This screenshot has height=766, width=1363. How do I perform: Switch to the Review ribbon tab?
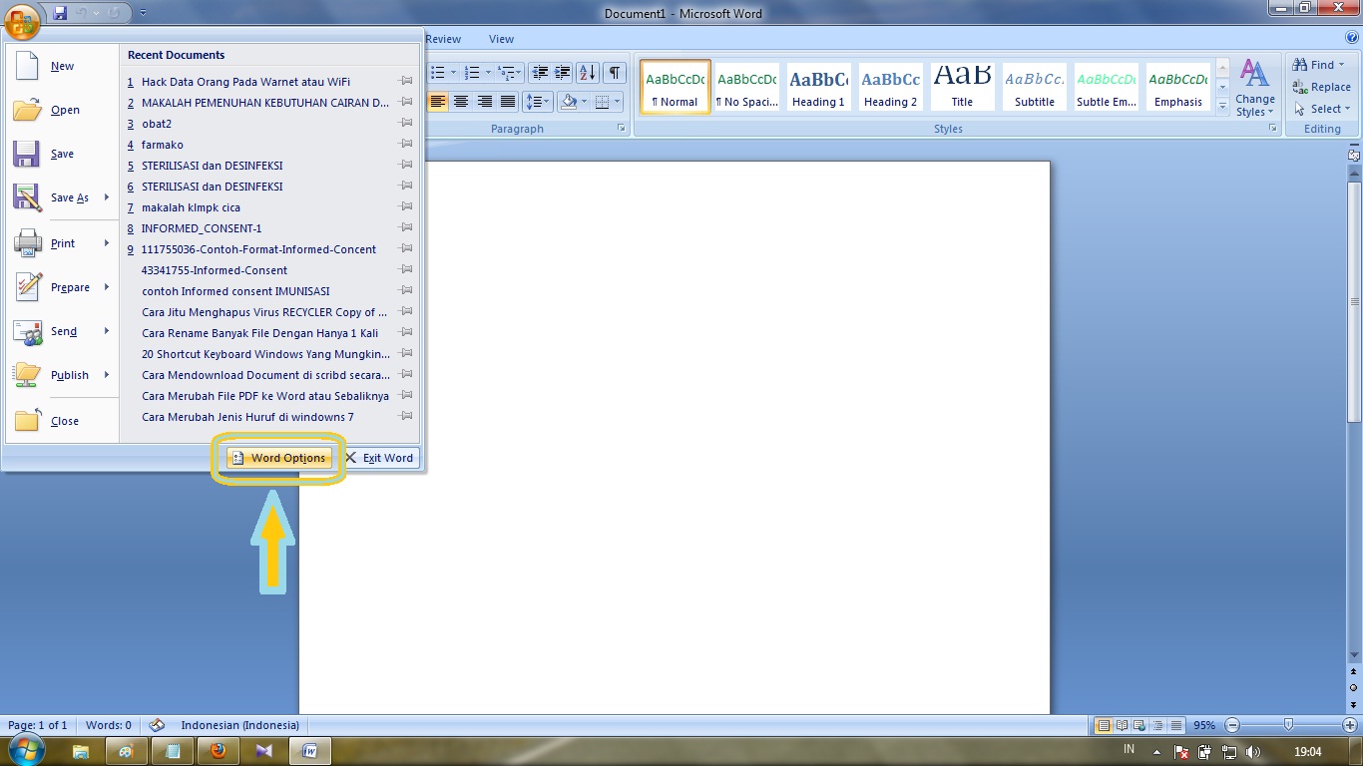pyautogui.click(x=443, y=39)
